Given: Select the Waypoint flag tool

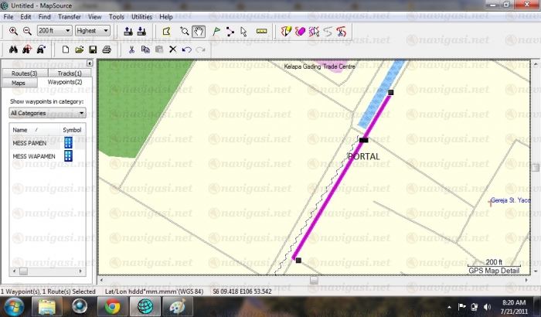Looking at the screenshot, I should point(215,31).
